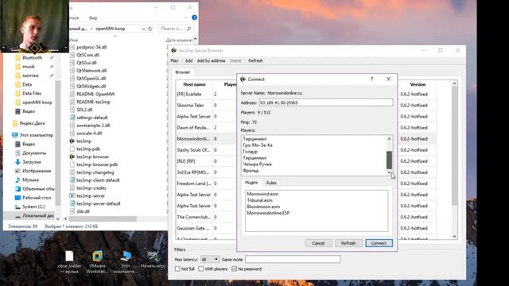Click the help question mark in the Connect dialog
Image resolution: width=509 pixels, height=286 pixels.
coord(371,79)
